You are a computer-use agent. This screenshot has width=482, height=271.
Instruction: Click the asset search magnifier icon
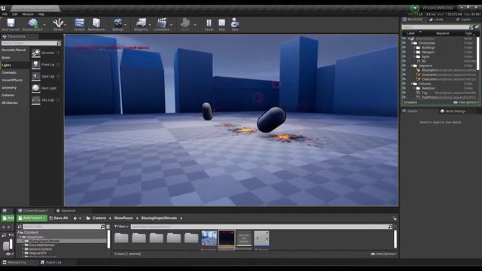(x=390, y=227)
